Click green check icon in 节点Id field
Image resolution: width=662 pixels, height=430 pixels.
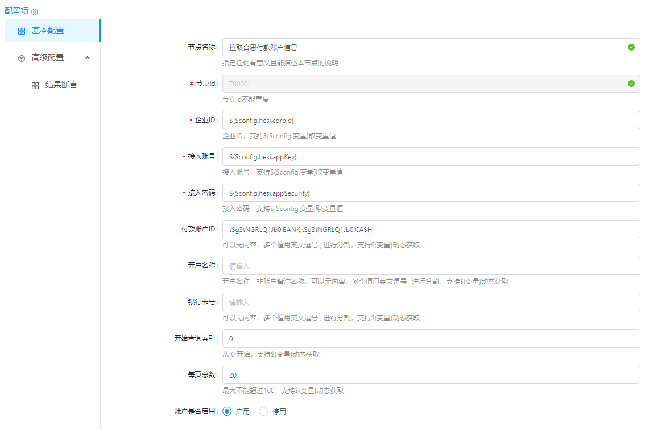coord(631,84)
